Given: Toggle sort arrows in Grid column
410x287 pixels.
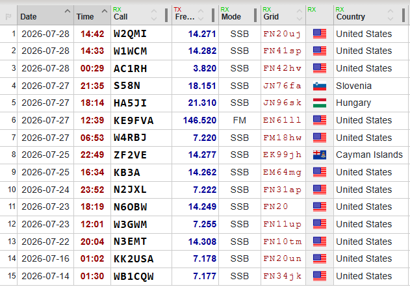Looking at the screenshot, I should click(x=300, y=15).
